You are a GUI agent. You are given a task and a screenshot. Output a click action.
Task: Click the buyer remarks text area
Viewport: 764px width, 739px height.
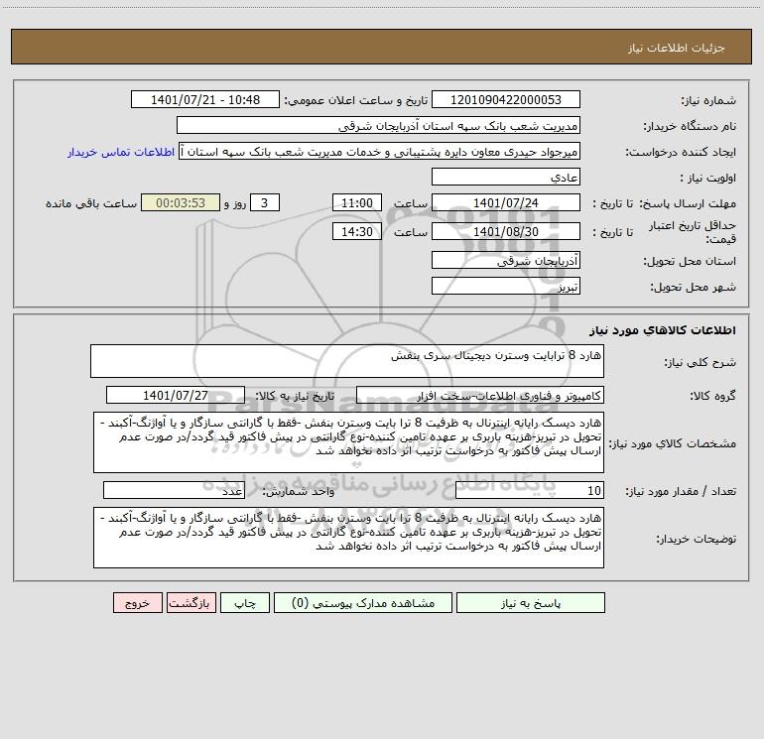tap(348, 538)
